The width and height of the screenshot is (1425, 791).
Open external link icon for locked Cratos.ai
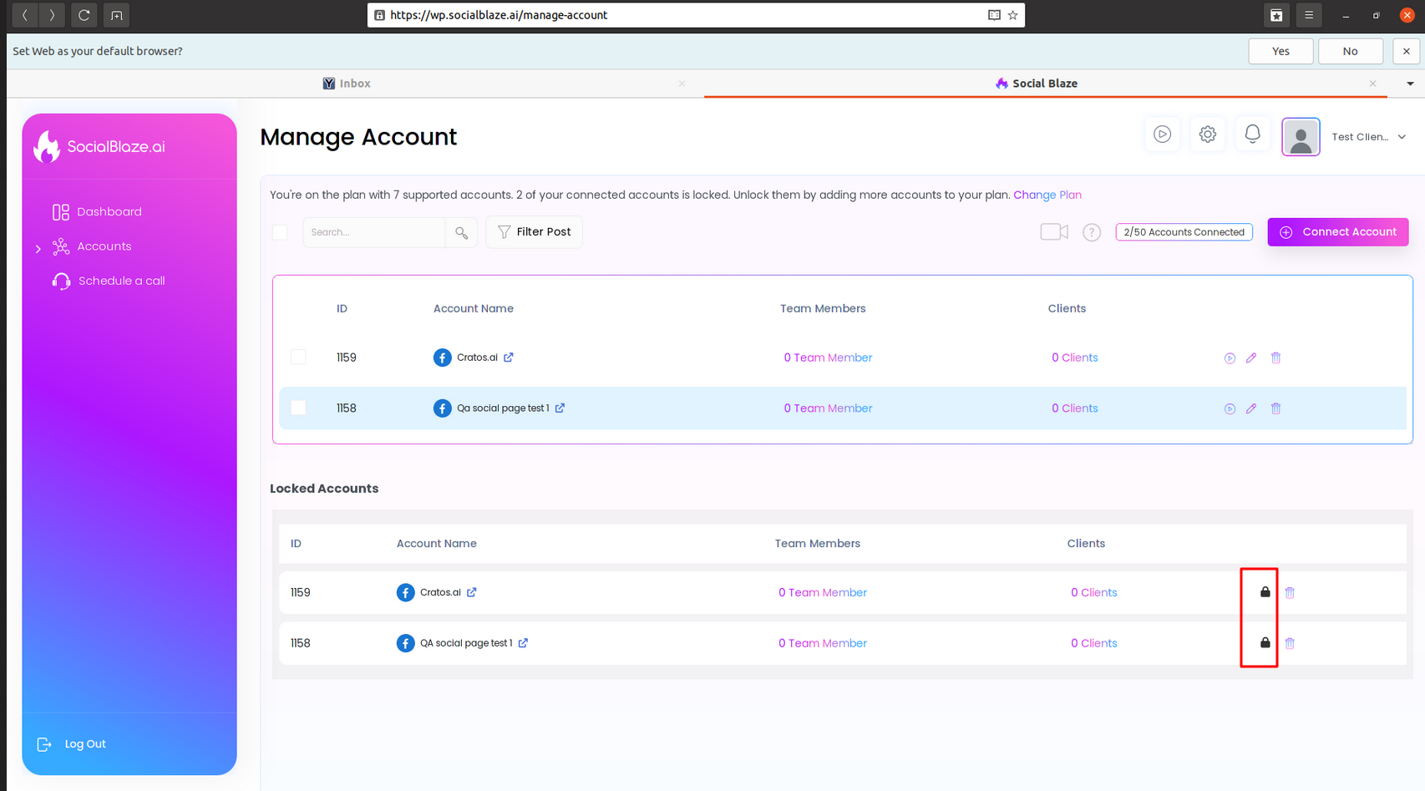click(x=472, y=592)
